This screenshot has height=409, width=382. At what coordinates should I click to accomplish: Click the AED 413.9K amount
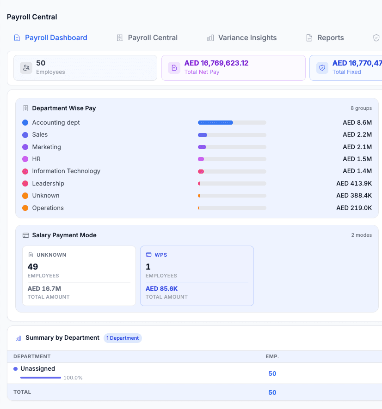coord(354,184)
